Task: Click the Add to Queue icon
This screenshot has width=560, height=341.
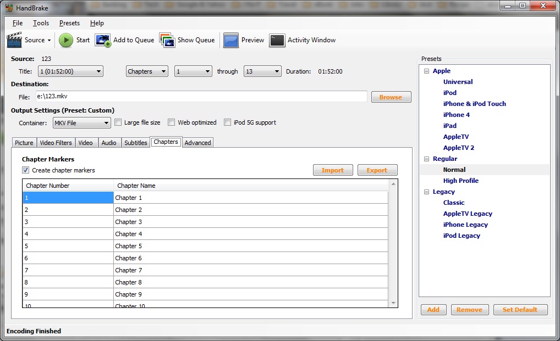Action: pos(103,40)
